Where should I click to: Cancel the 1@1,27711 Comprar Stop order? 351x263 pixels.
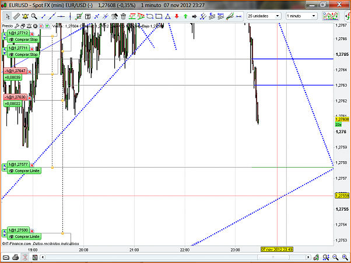[x=32, y=49]
